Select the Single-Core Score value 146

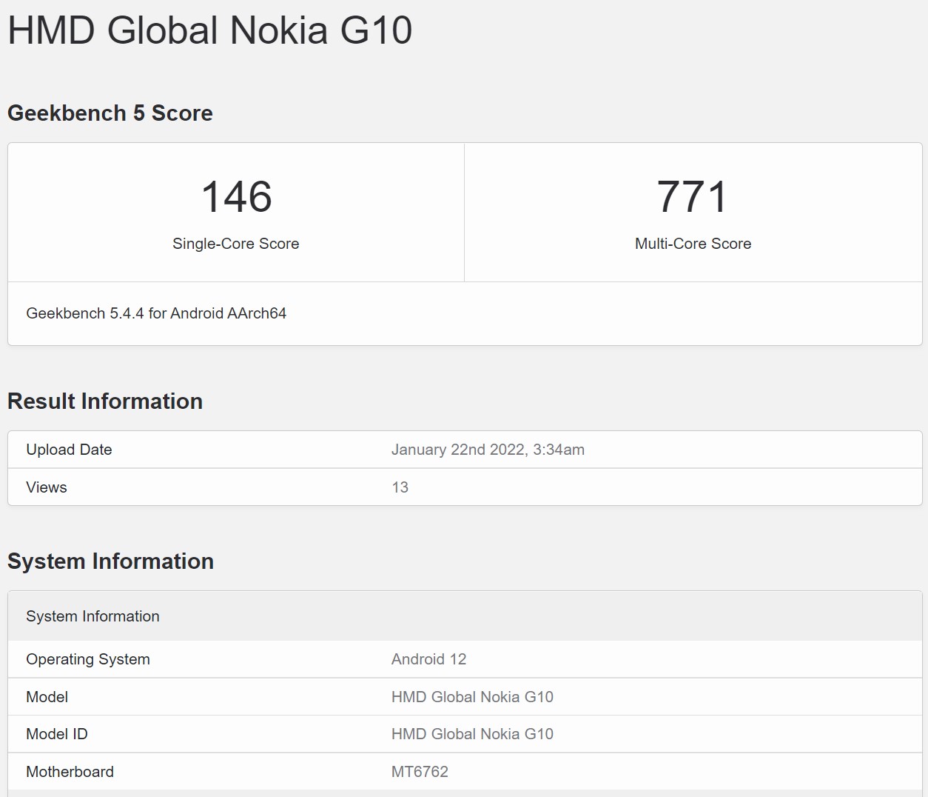[x=235, y=196]
